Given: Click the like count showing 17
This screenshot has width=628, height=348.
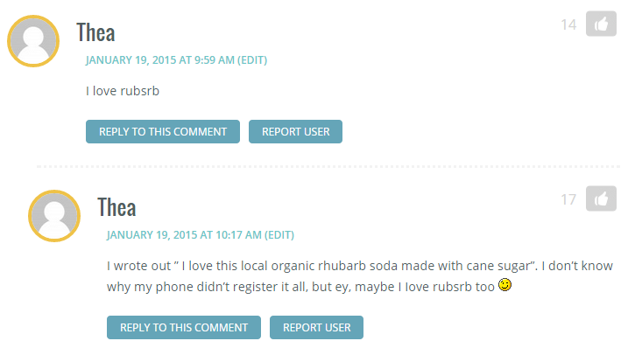Looking at the screenshot, I should click(568, 199).
